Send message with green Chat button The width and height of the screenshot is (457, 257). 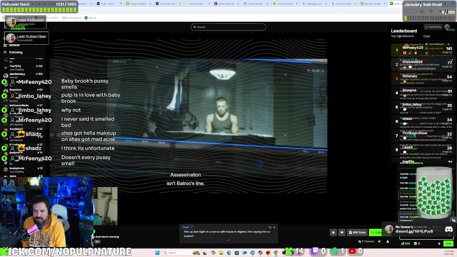coord(448,243)
